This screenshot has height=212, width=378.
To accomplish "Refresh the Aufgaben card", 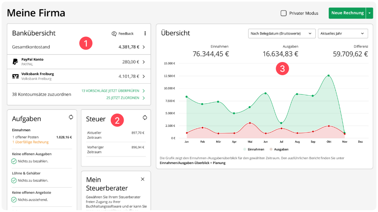I will coord(71,117).
